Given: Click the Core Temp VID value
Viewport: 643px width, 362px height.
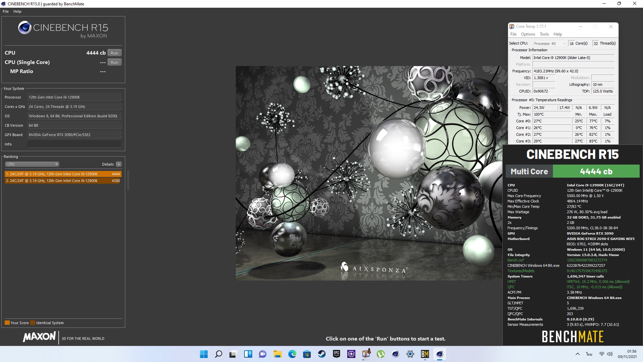Looking at the screenshot, I should click(544, 78).
